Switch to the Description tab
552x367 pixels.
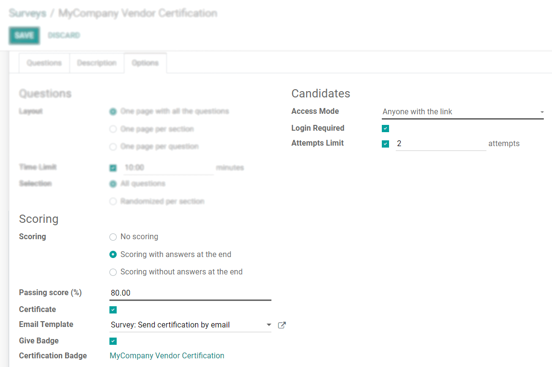(97, 63)
